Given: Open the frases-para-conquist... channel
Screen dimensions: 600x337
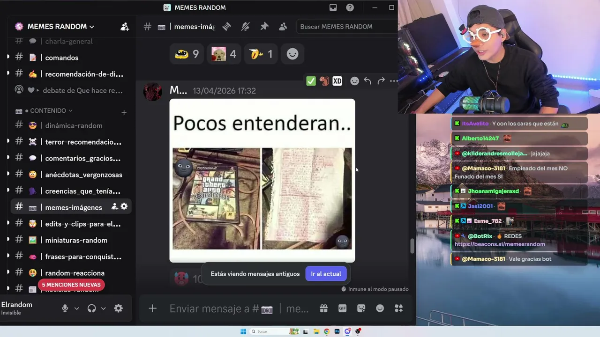Looking at the screenshot, I should click(x=70, y=256).
